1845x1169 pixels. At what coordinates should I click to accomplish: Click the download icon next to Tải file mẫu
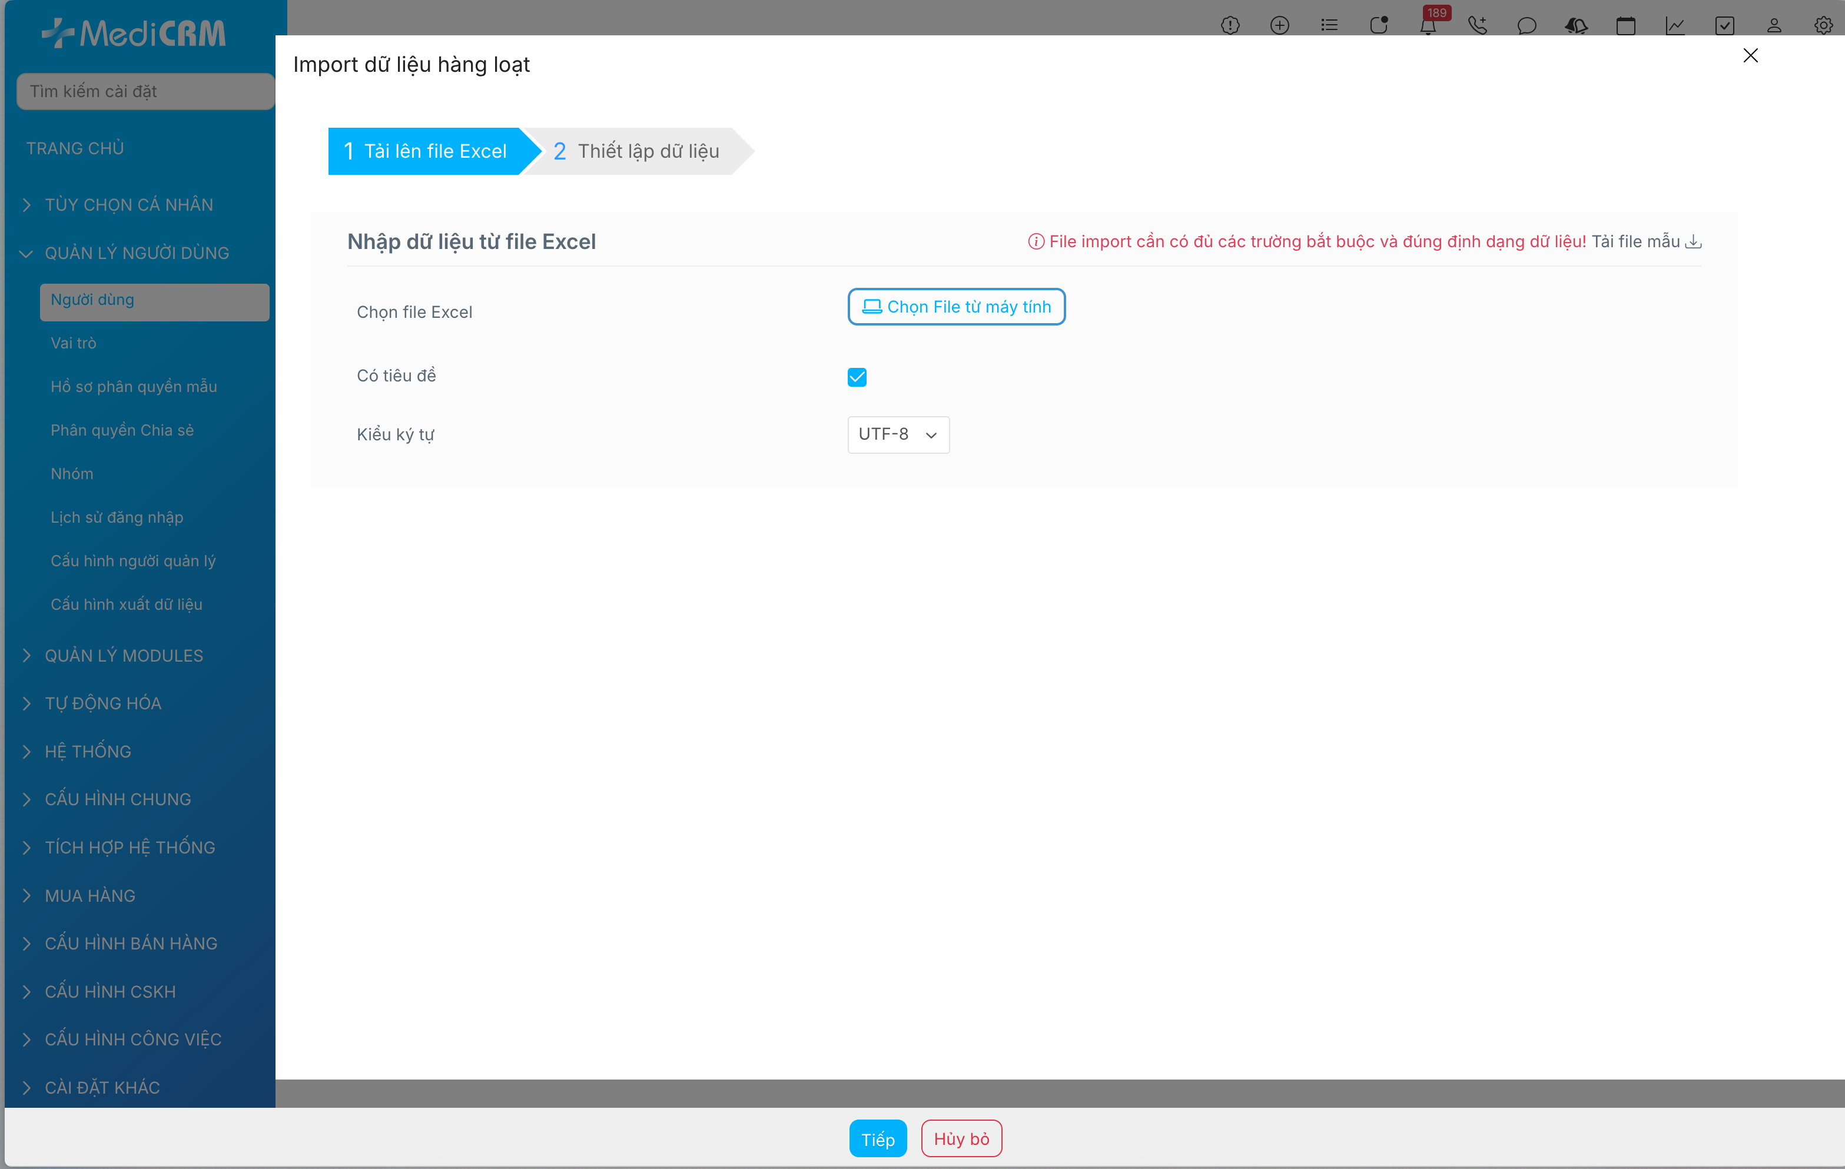click(1694, 242)
